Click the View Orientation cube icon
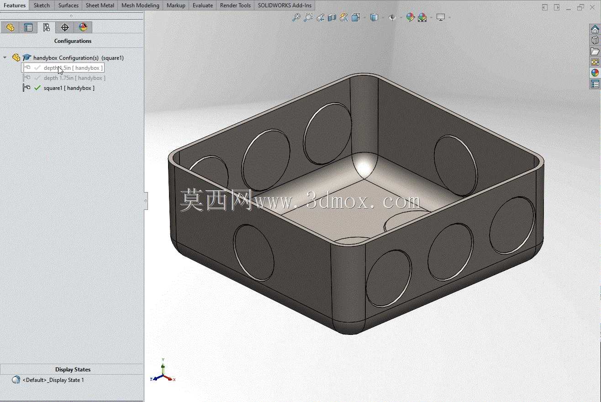601x402 pixels. (356, 17)
